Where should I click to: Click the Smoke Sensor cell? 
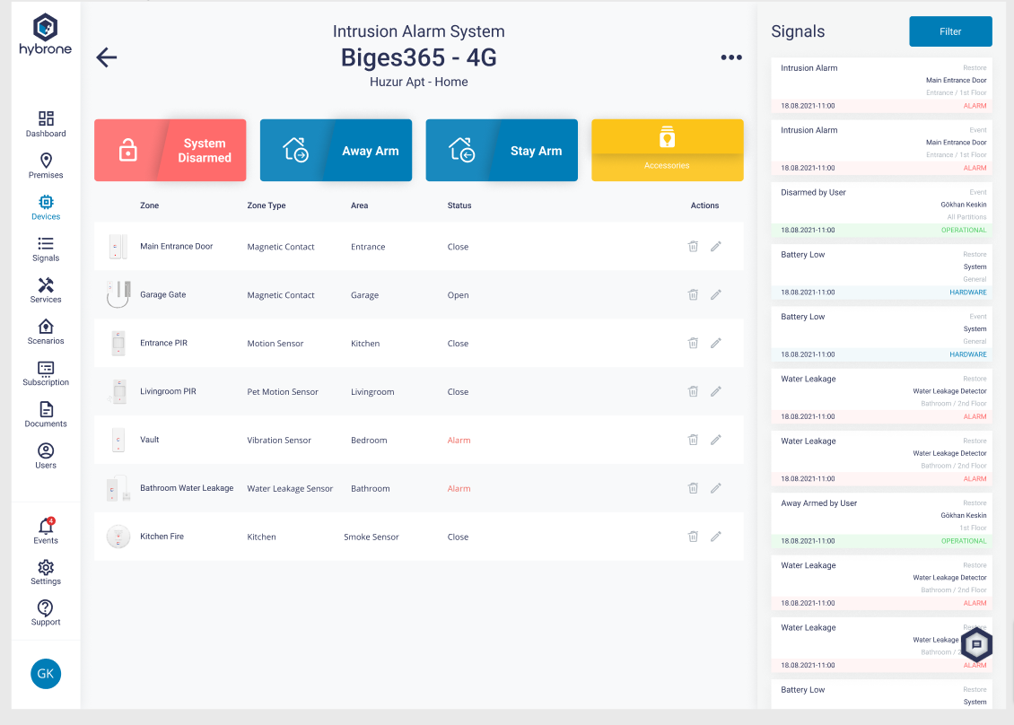372,537
